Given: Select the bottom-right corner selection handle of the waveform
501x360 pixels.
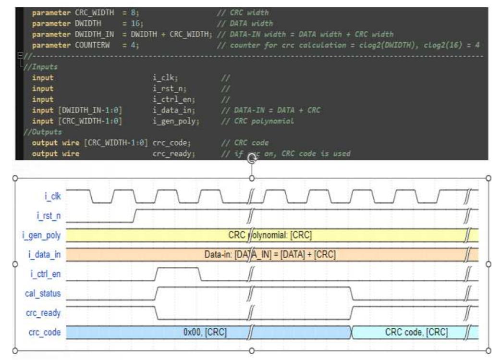Looking at the screenshot, I should pos(489,351).
